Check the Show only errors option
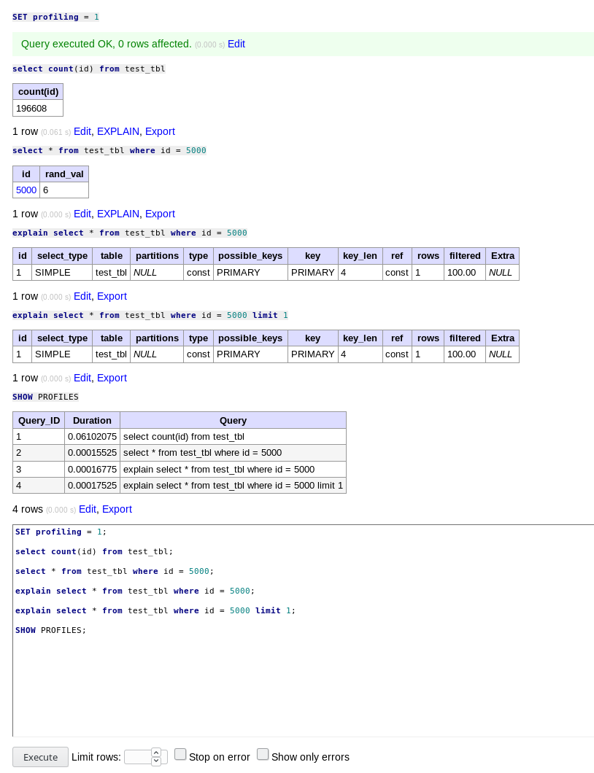This screenshot has width=594, height=773. click(263, 755)
